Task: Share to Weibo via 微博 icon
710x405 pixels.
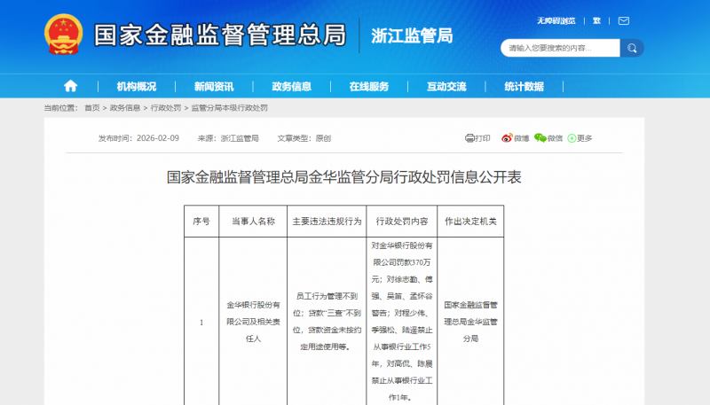Action: pos(516,138)
